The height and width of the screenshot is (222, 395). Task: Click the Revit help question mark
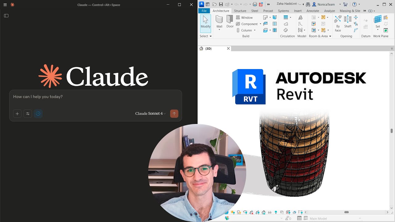coord(354,4)
